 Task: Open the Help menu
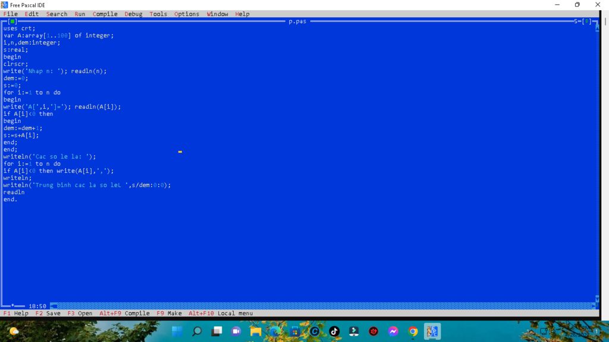click(x=242, y=14)
